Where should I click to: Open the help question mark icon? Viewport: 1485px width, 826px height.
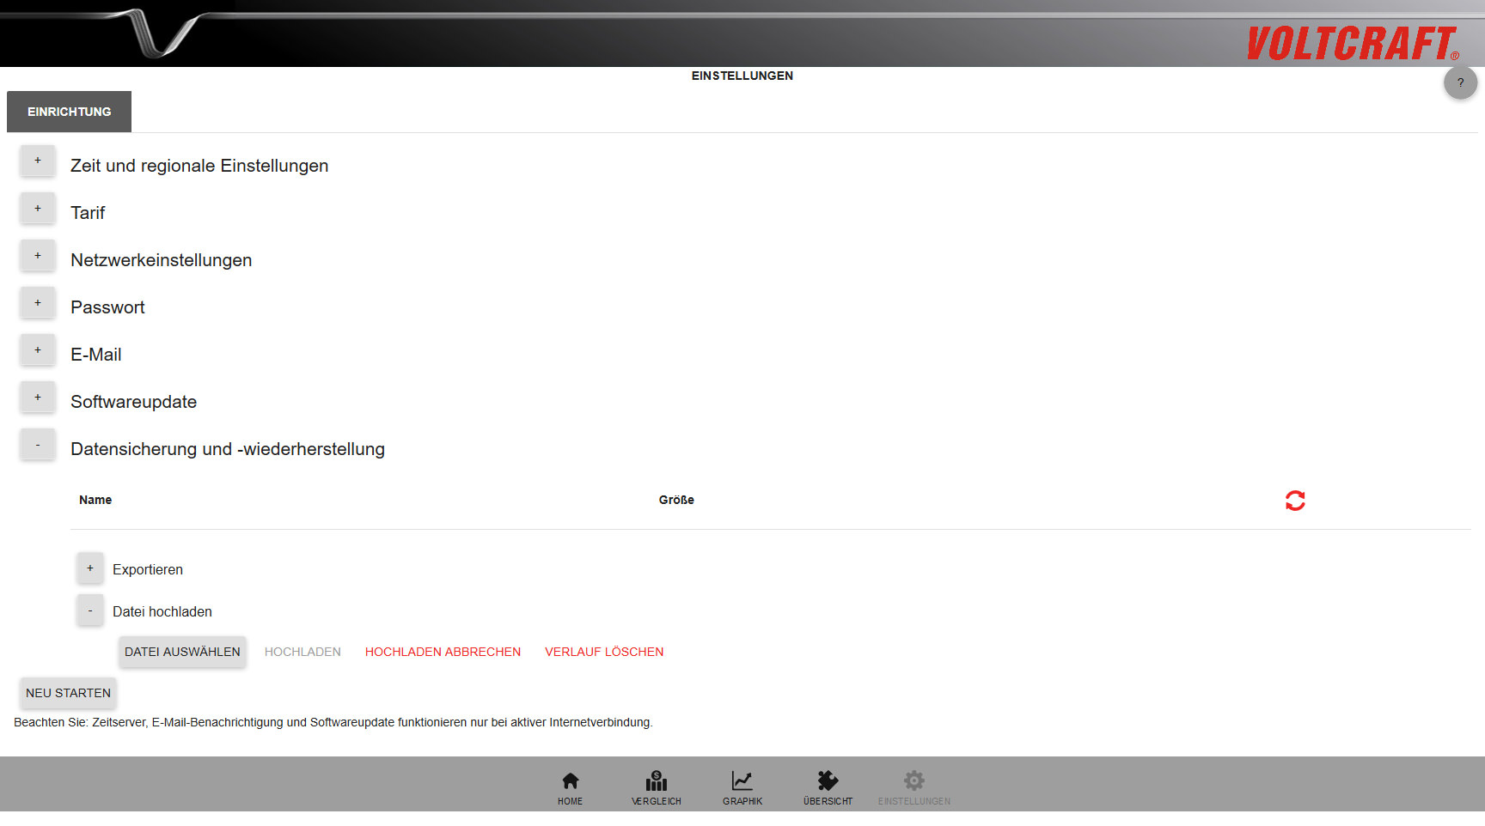coord(1460,82)
